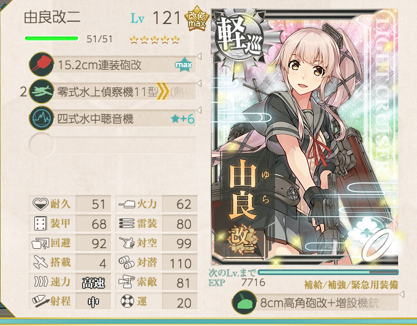Click the sonar waveform equipment icon
This screenshot has width=417, height=326.
point(42,118)
